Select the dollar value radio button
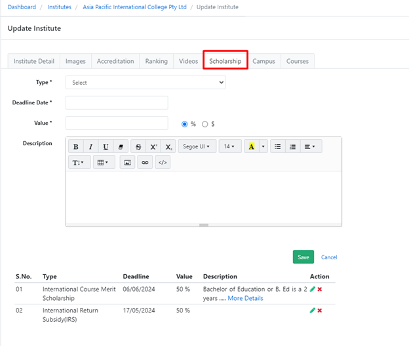This screenshot has width=409, height=346. [x=205, y=123]
